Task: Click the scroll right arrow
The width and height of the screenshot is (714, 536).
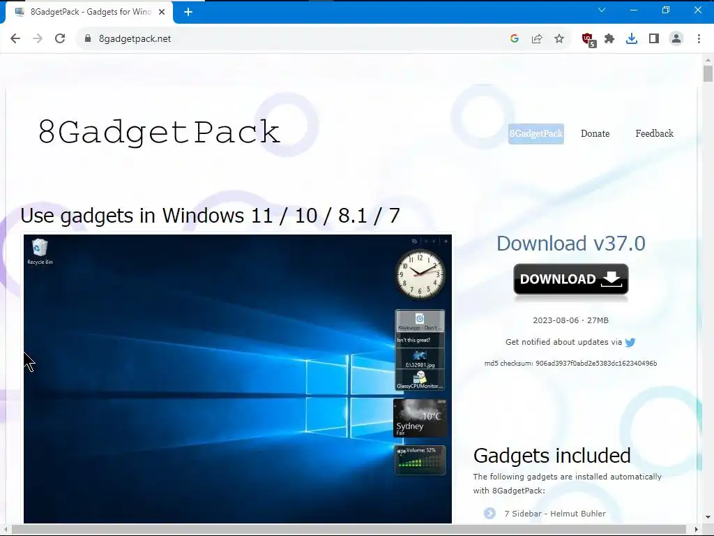Action: coord(697,530)
